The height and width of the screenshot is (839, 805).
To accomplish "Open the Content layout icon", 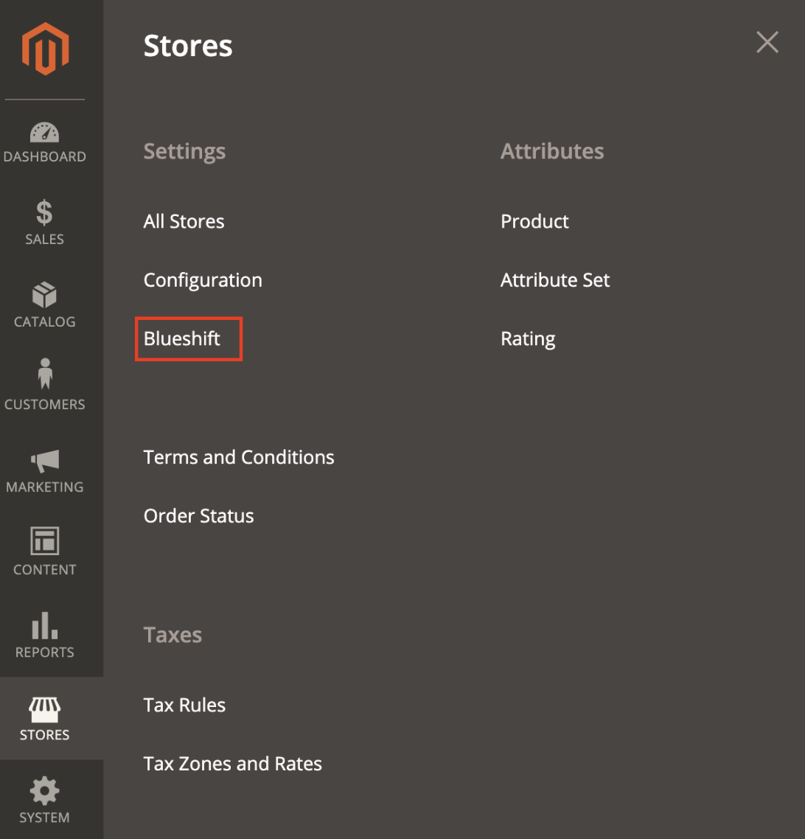I will coord(44,540).
